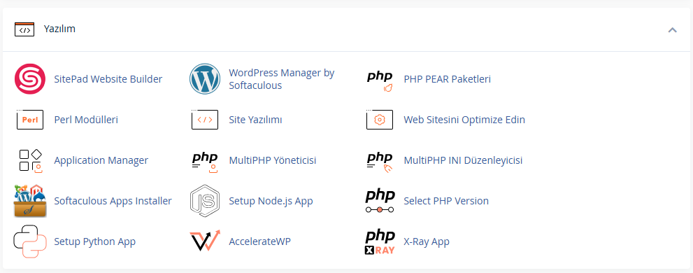The image size is (693, 273).
Task: Click the WordPress logo icon
Action: click(x=205, y=79)
